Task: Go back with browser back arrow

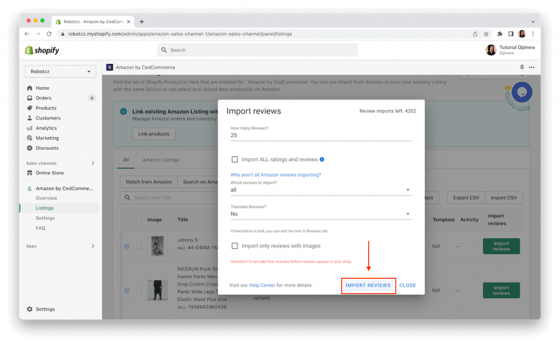Action: coord(27,33)
